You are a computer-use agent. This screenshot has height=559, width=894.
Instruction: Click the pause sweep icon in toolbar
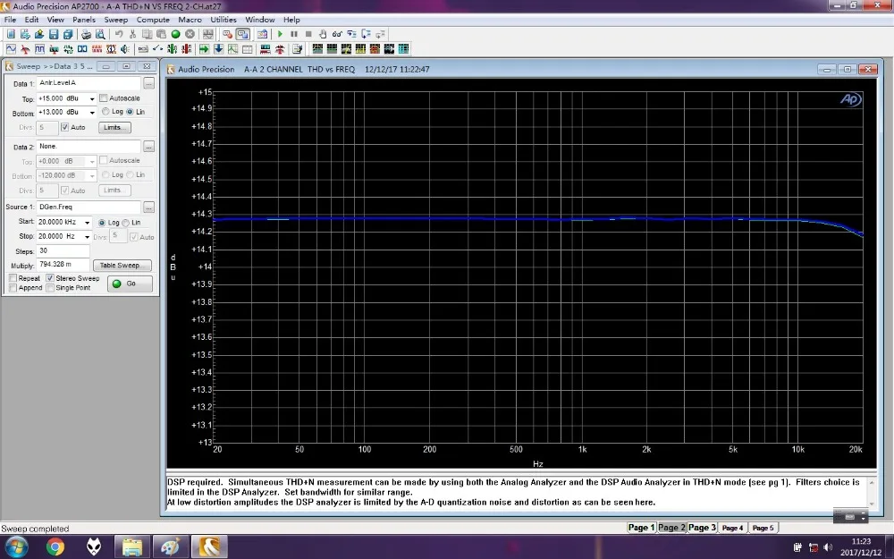pyautogui.click(x=294, y=34)
